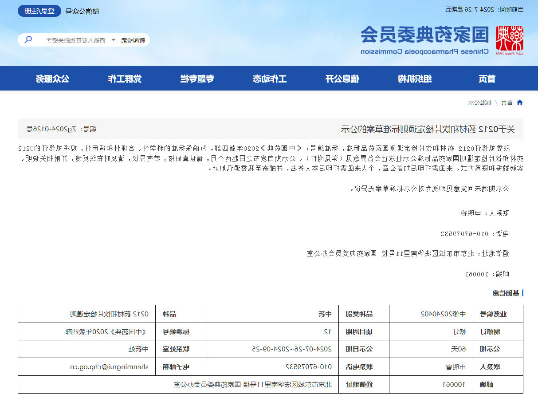Click the red seal logo
Screen dimensions: 538x398
[x=510, y=39]
